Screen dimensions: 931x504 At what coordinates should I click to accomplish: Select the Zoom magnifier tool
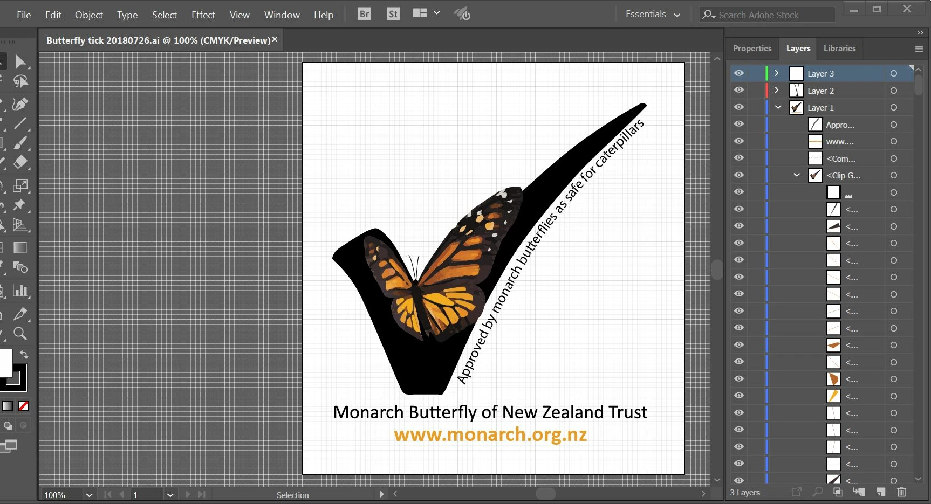tap(20, 333)
